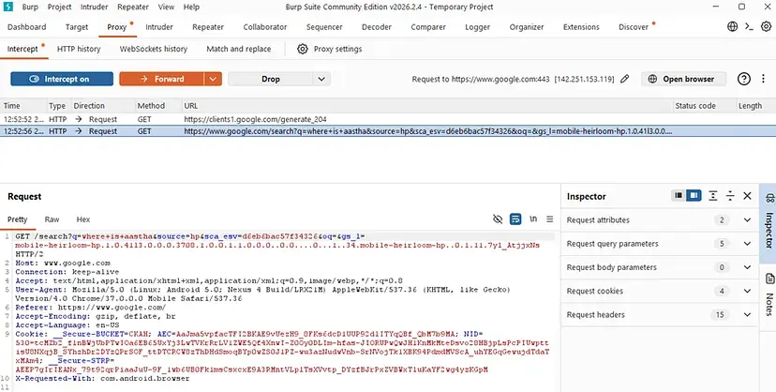Open the help question mark icon

pos(744,79)
